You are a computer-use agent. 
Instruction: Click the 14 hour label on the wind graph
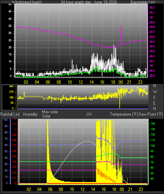coord(92,82)
